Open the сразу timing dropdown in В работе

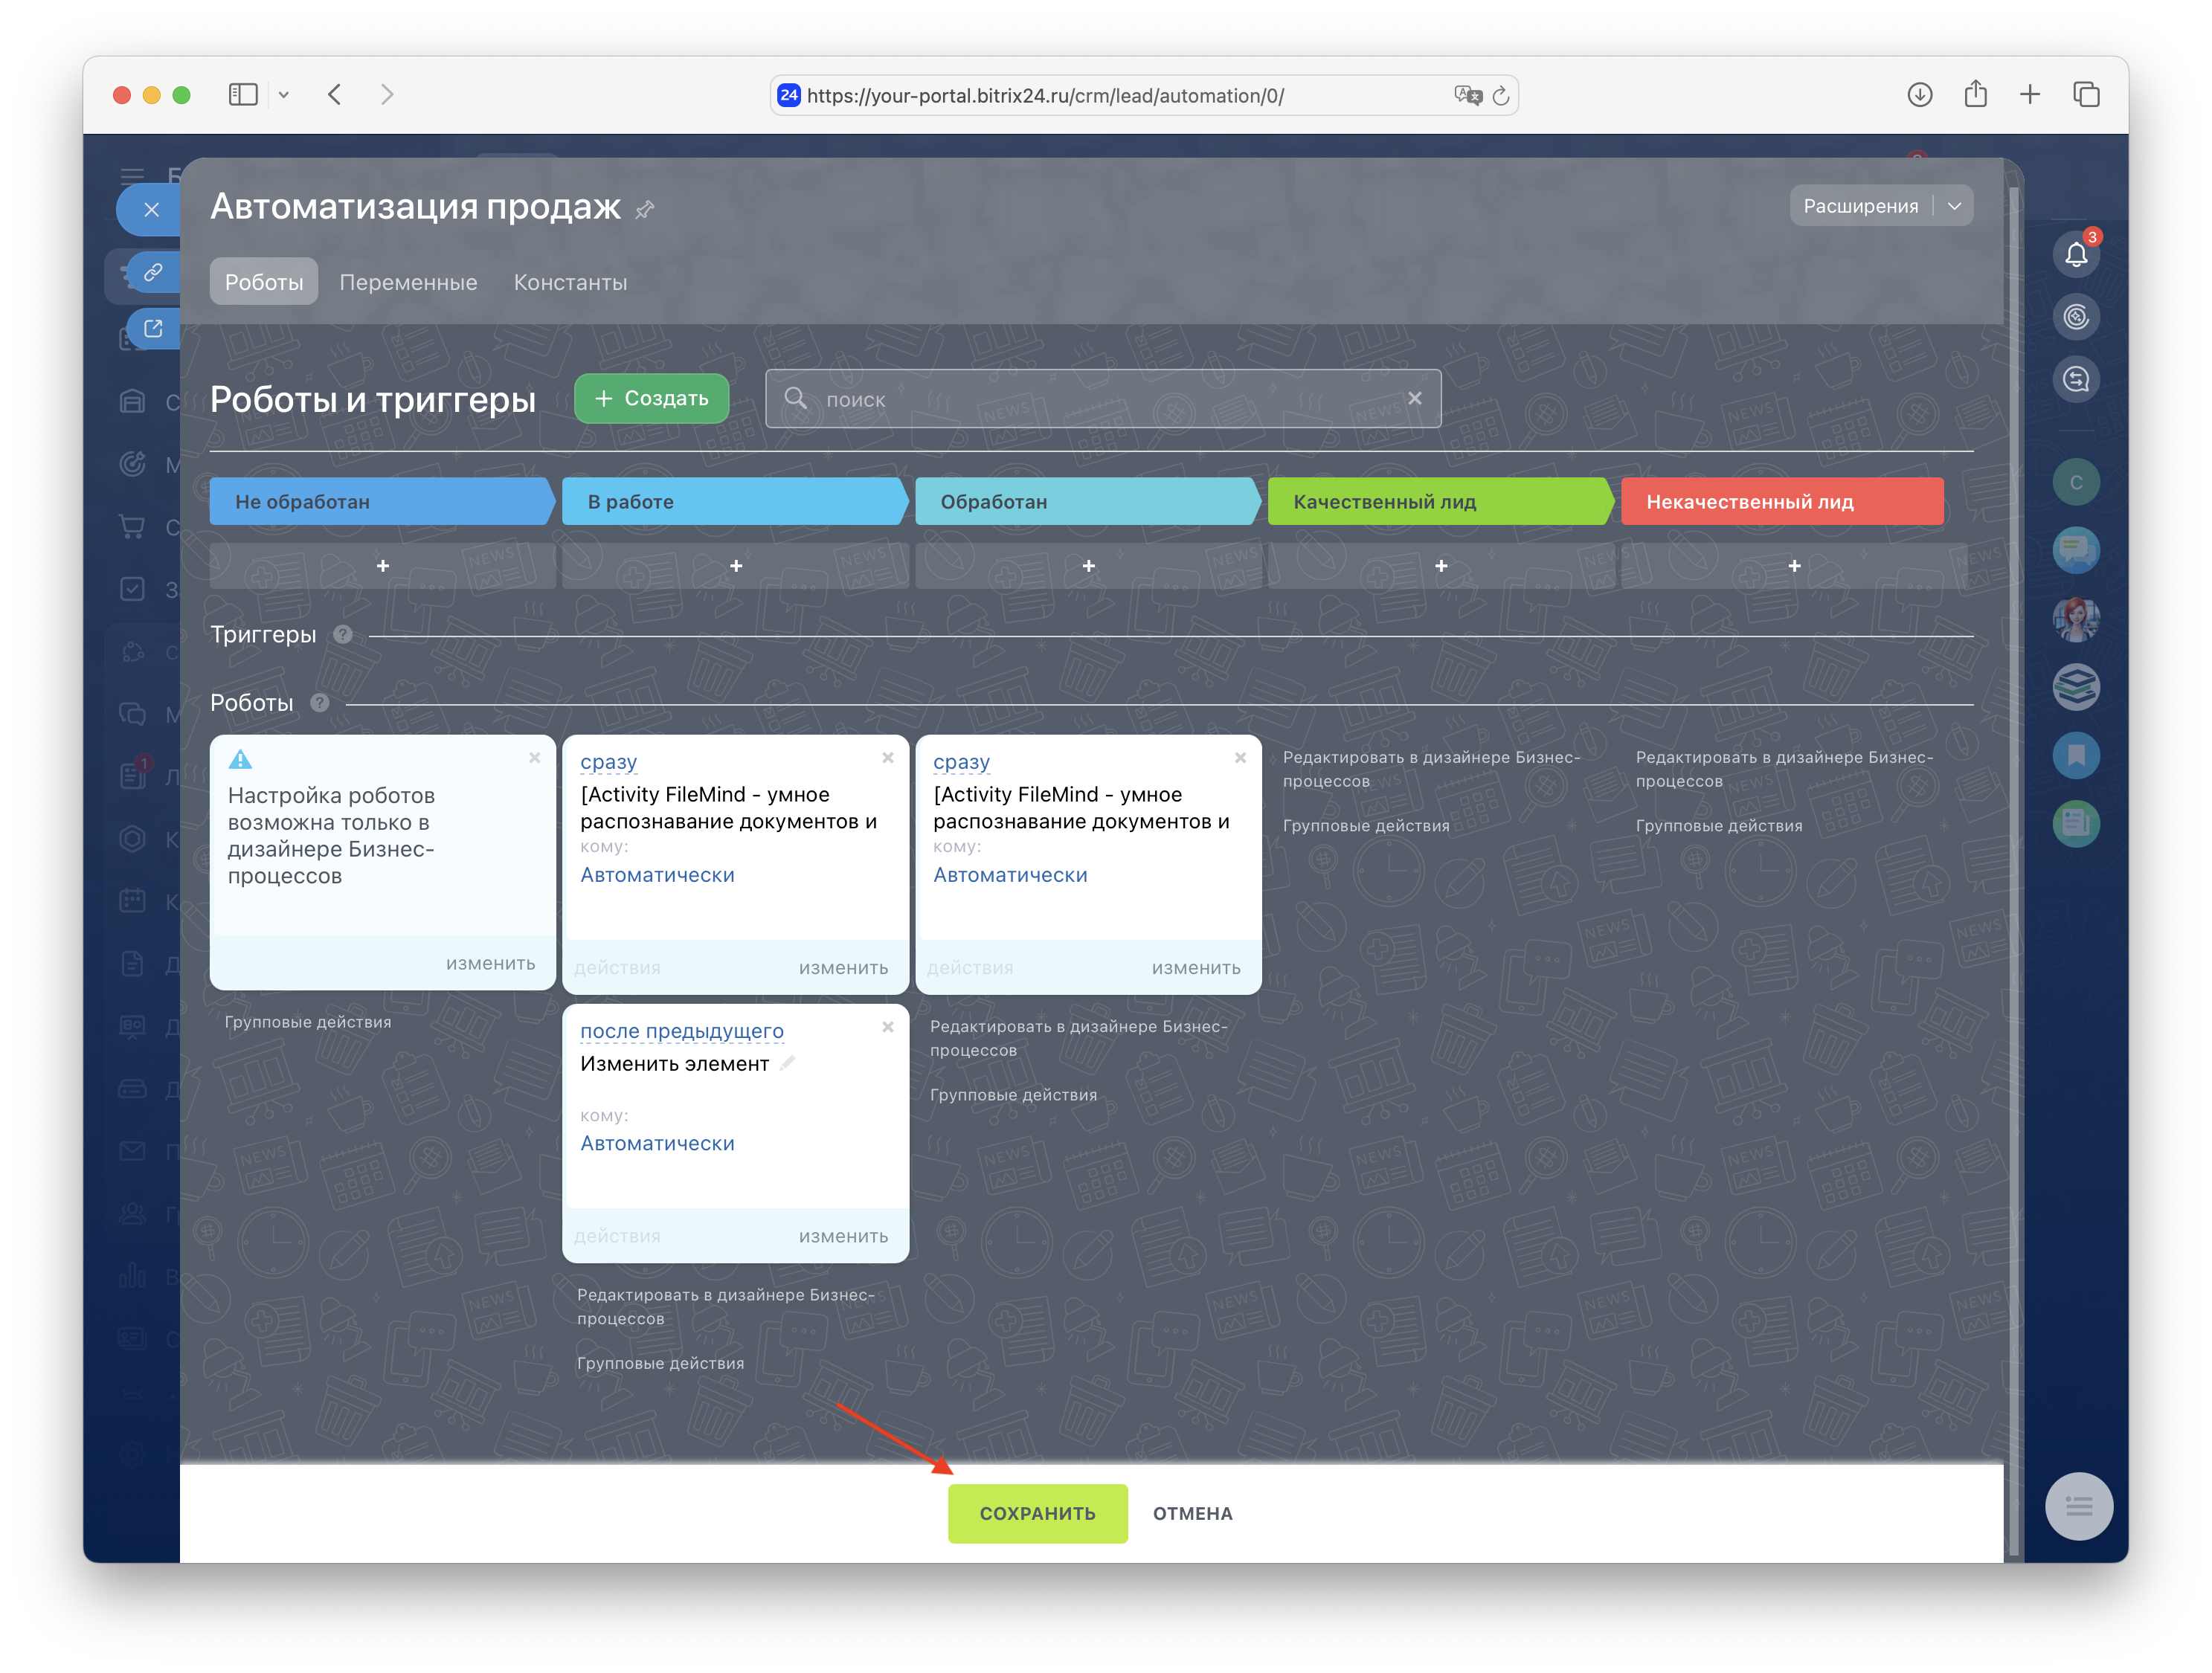tap(608, 761)
